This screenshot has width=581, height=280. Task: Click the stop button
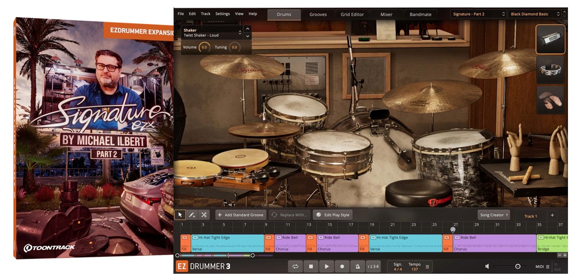(311, 266)
